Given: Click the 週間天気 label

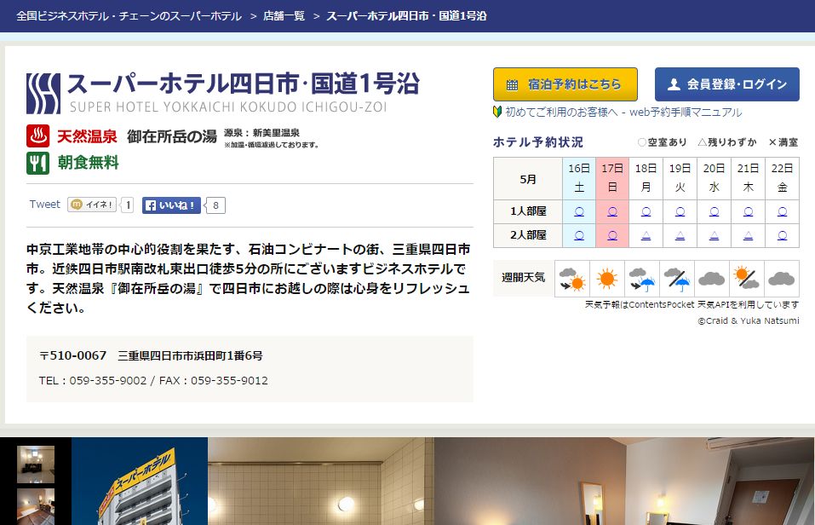Looking at the screenshot, I should click(524, 279).
